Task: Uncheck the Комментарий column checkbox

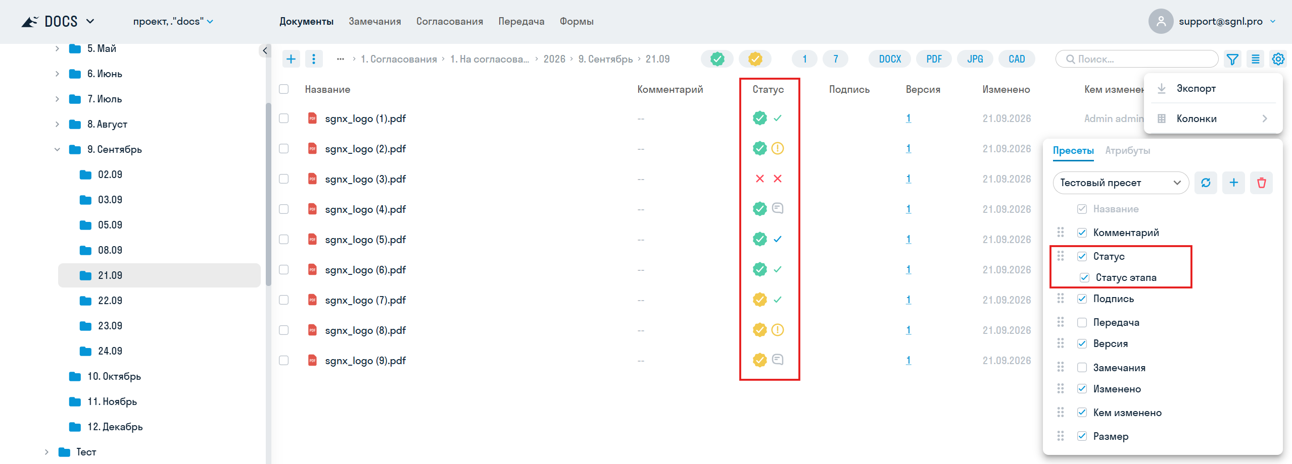Action: point(1082,233)
